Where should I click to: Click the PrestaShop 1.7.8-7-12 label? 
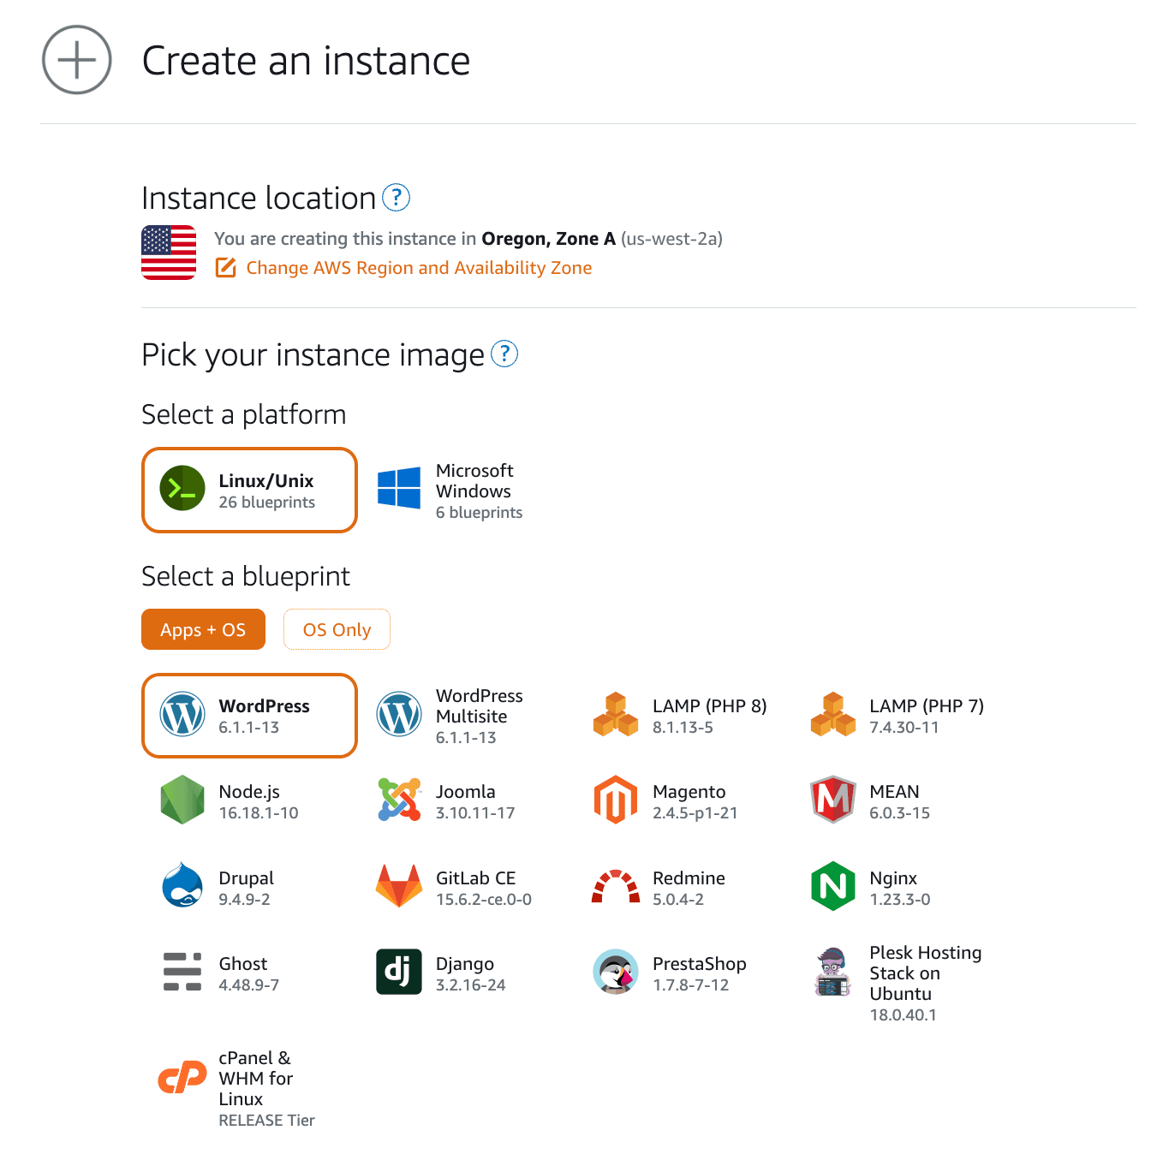[x=699, y=973]
